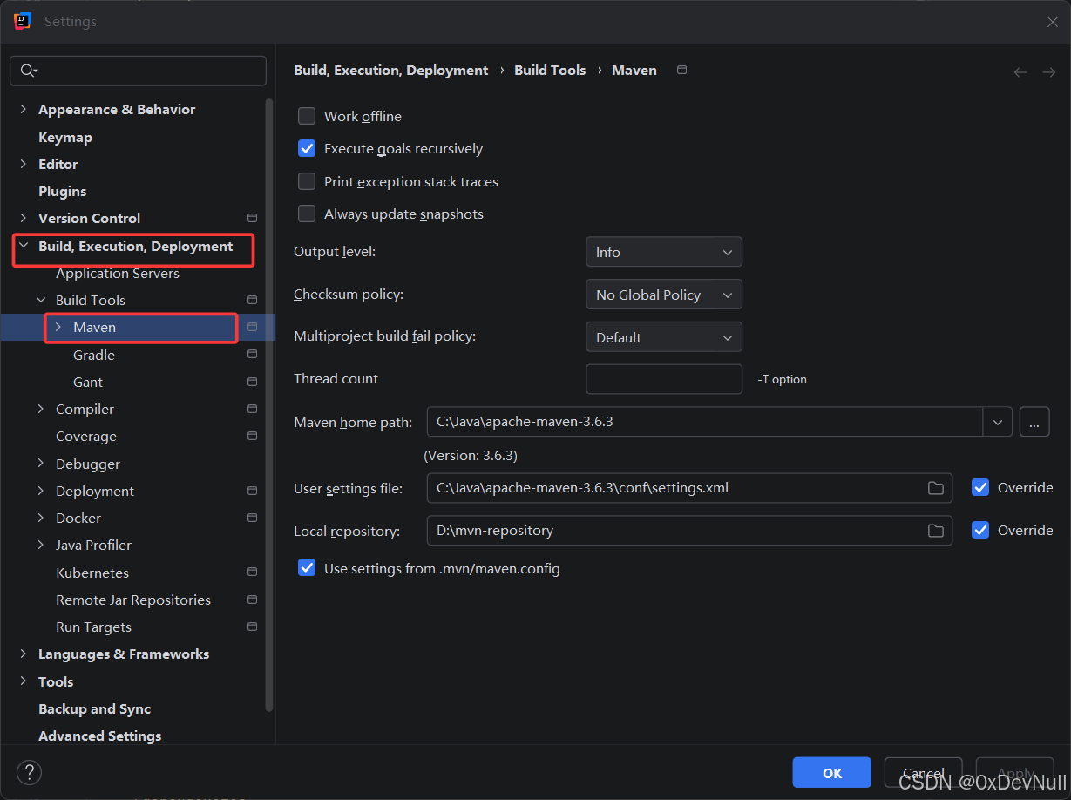Viewport: 1071px width, 800px height.
Task: Click the Thread count input field
Action: pyautogui.click(x=664, y=379)
